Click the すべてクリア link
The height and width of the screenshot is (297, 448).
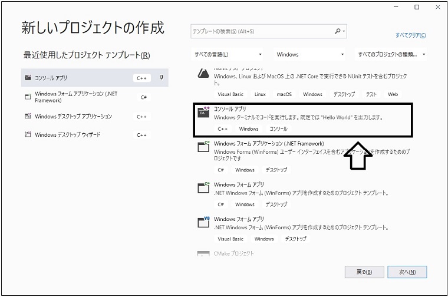[410, 35]
